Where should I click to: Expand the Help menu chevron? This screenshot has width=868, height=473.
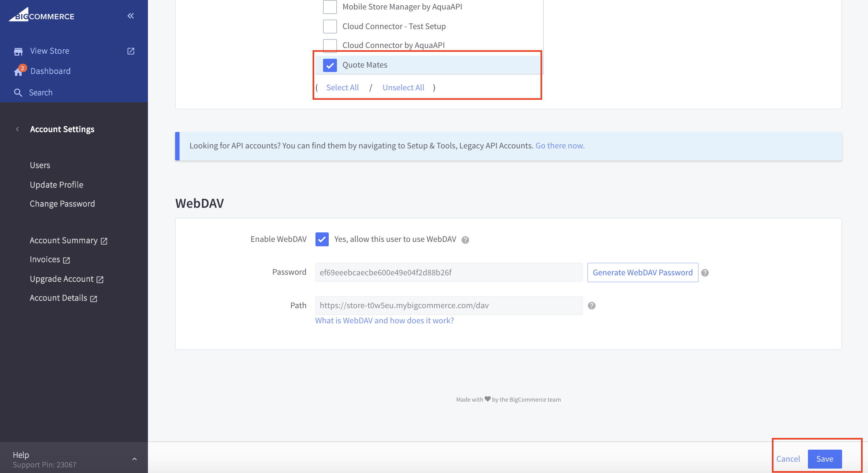coord(134,459)
